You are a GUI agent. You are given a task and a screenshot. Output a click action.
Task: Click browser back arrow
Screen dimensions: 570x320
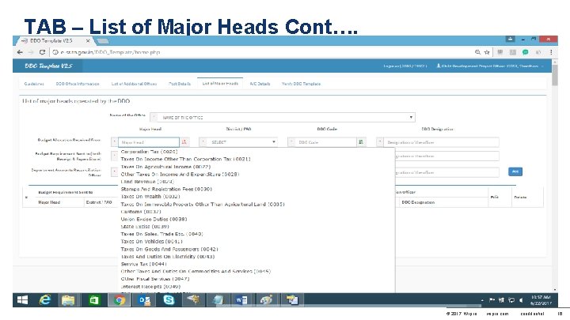click(x=20, y=52)
